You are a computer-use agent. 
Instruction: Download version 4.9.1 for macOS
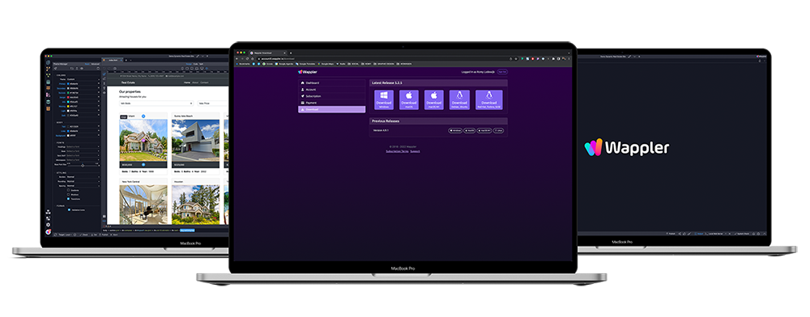[x=470, y=131]
